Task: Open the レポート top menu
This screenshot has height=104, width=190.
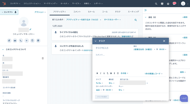Action: (x=98, y=3)
